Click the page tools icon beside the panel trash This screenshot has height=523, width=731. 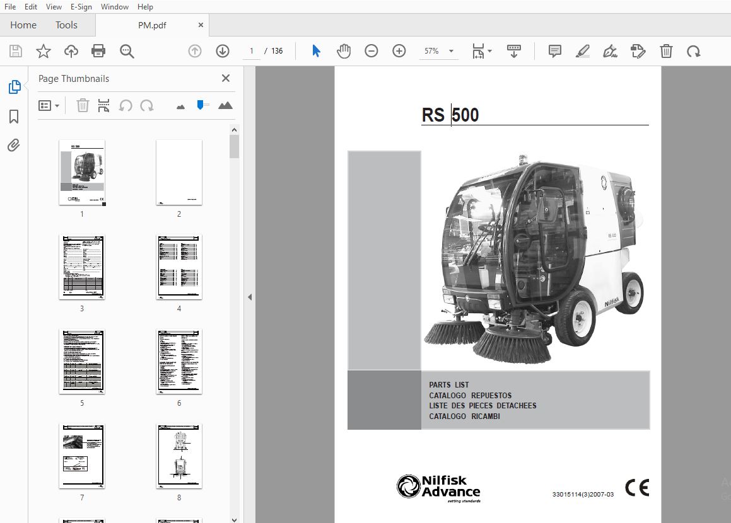[103, 106]
